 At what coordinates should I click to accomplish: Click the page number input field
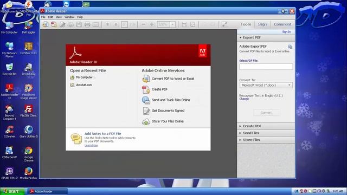click(124, 24)
